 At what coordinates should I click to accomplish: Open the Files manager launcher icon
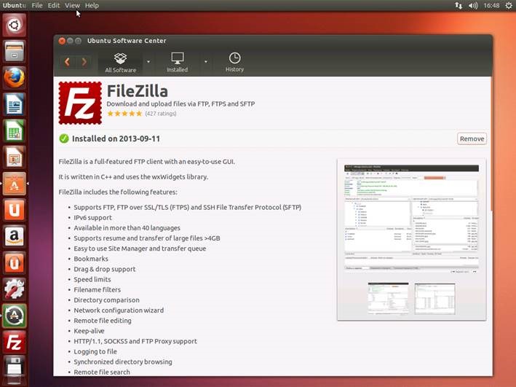(x=14, y=52)
